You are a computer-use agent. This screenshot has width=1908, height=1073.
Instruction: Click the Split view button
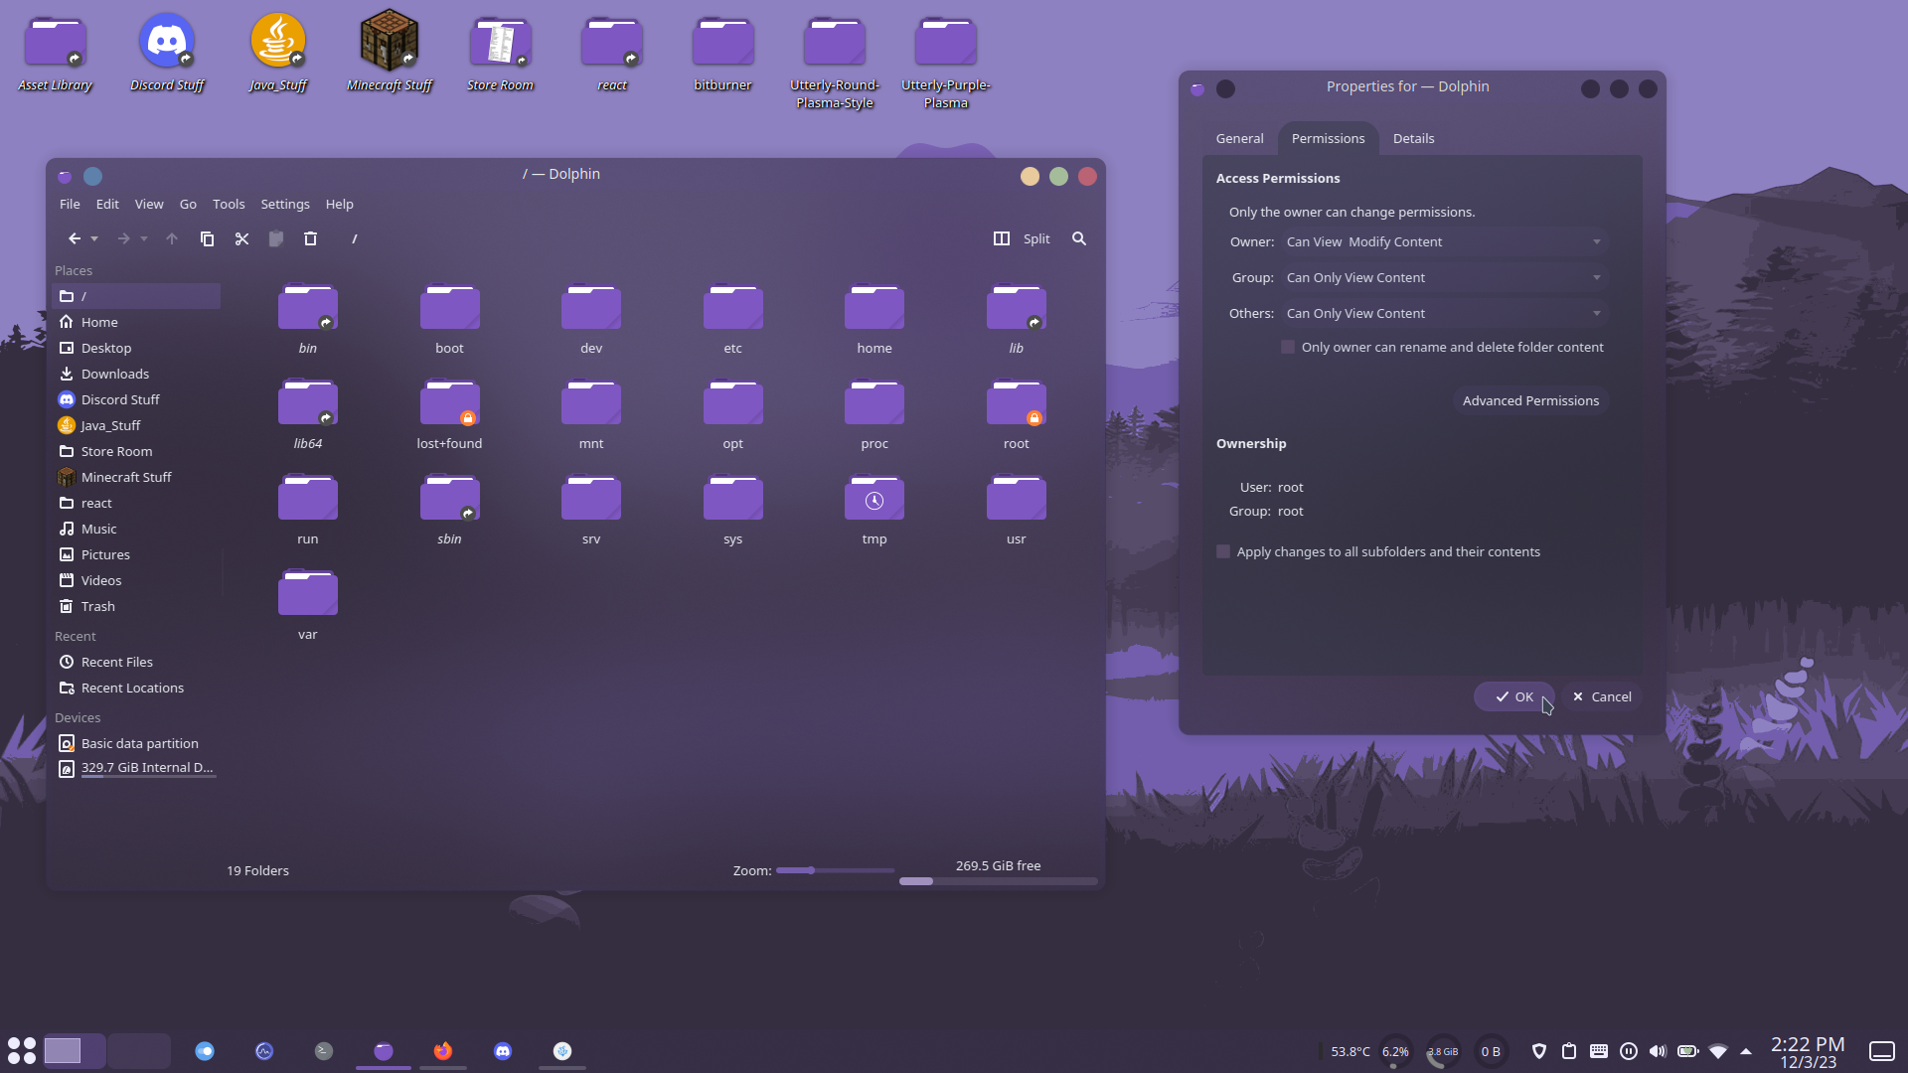pyautogui.click(x=1022, y=238)
